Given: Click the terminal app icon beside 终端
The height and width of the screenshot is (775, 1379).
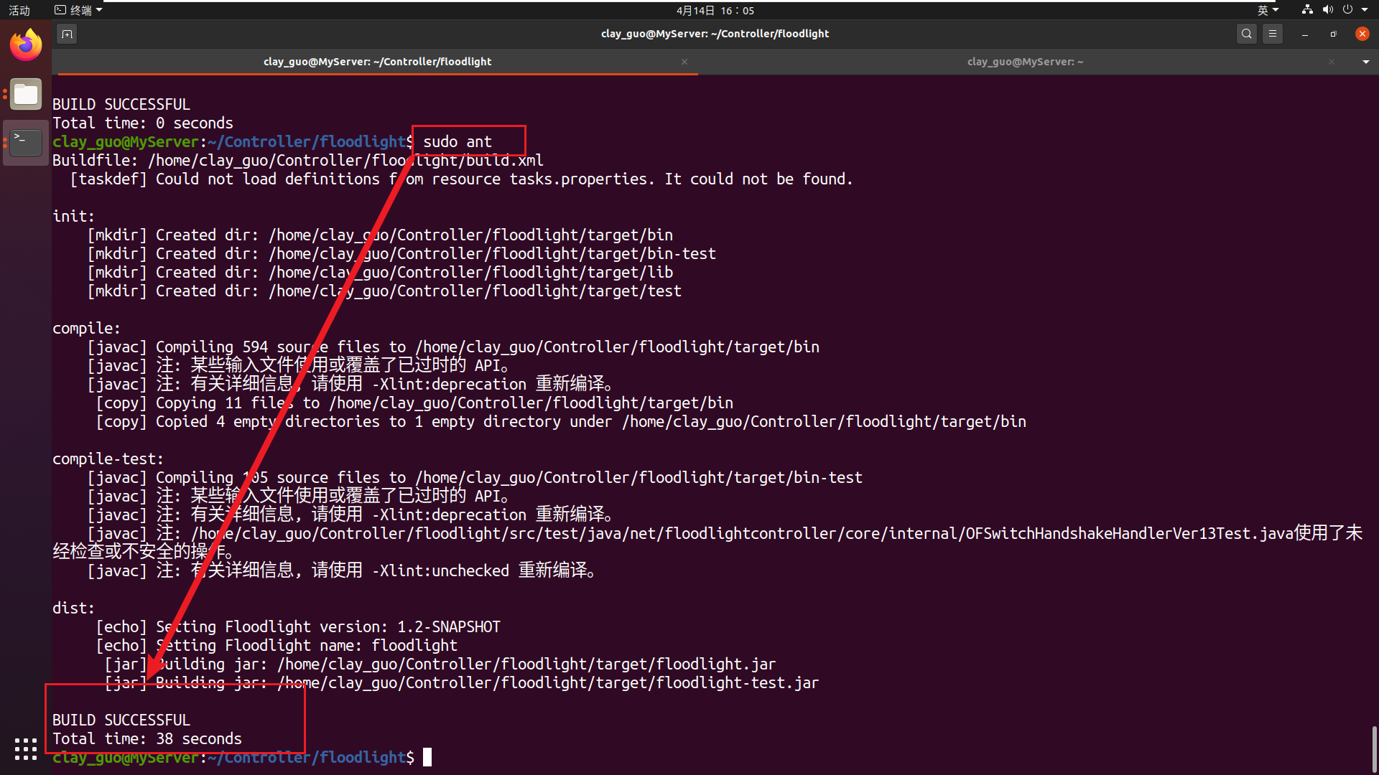Looking at the screenshot, I should 59,10.
